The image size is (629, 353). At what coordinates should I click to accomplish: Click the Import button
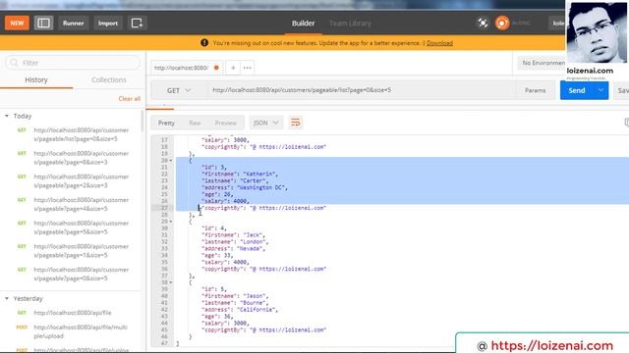108,24
